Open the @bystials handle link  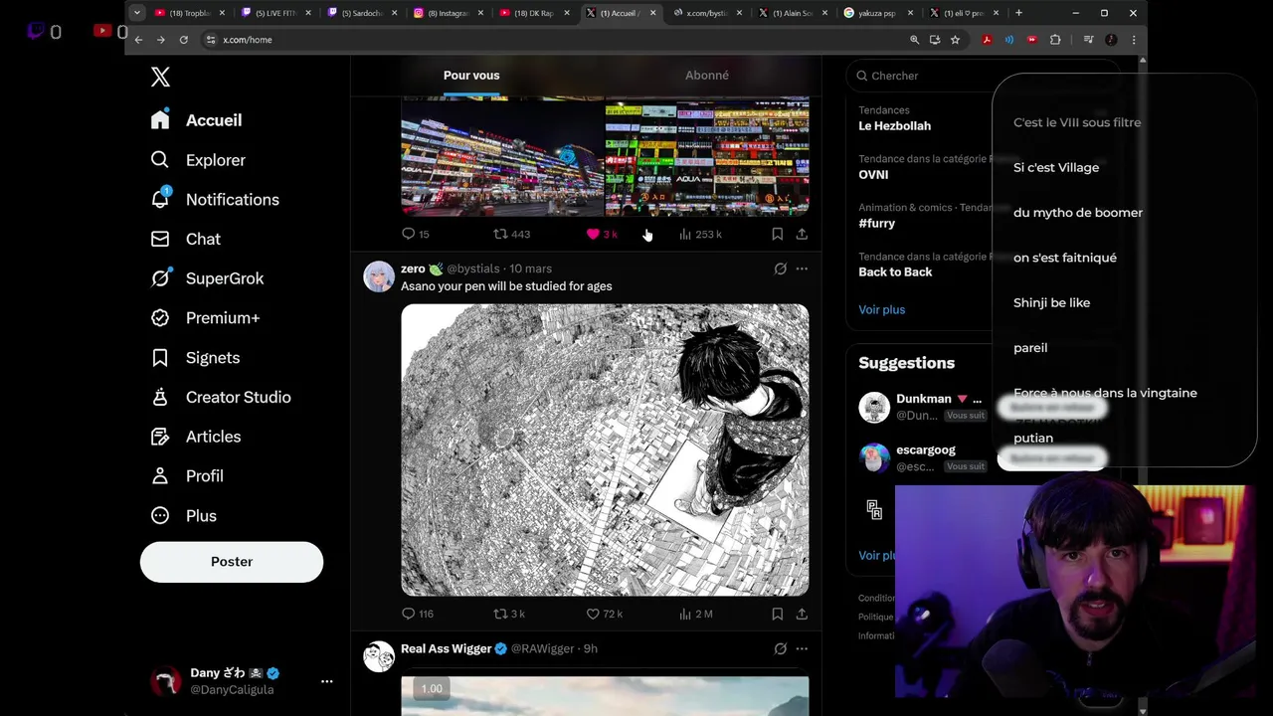pyautogui.click(x=473, y=268)
